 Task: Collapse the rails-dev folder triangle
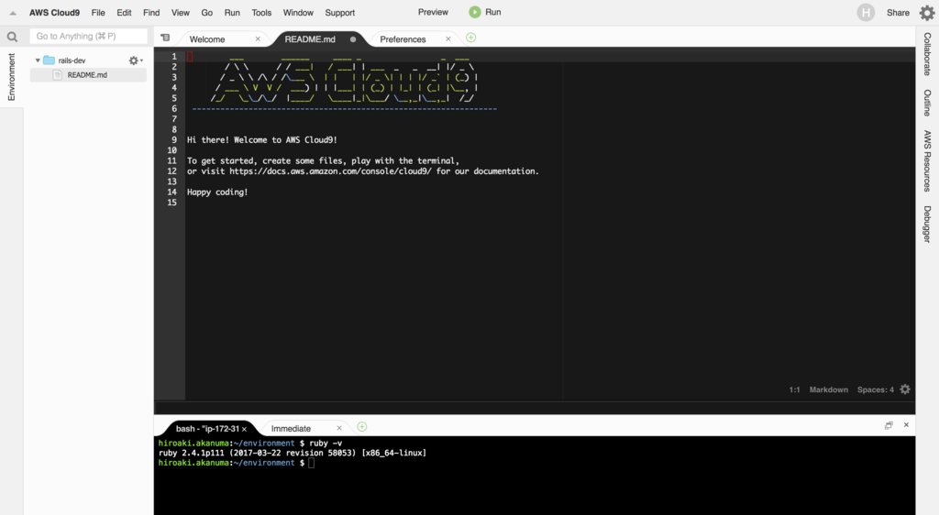38,60
